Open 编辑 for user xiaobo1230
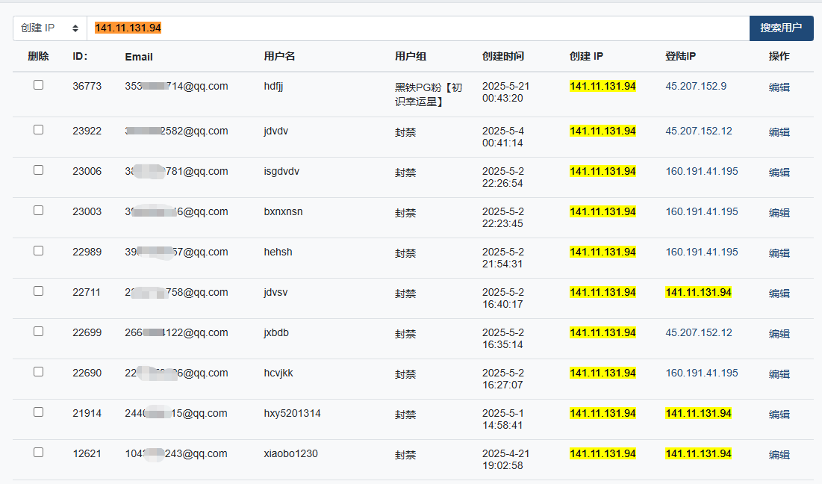The image size is (822, 484). tap(779, 455)
